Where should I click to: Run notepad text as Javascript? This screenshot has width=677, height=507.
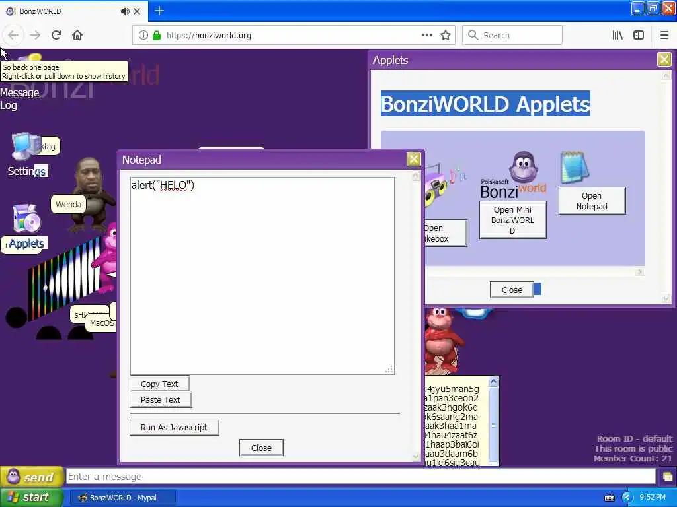174,427
